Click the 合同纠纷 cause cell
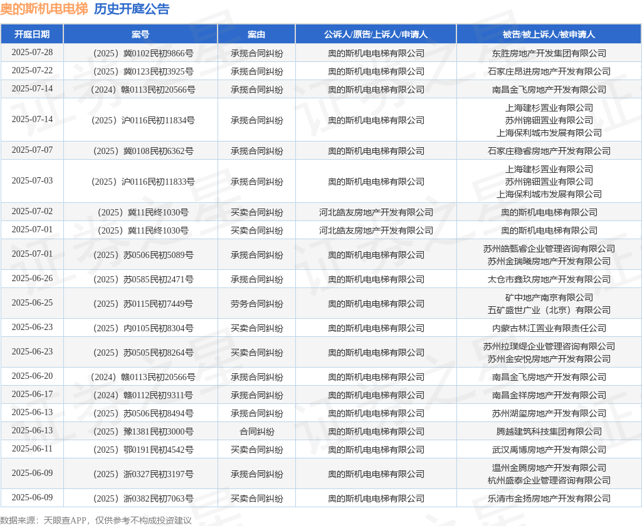The image size is (642, 526). (x=256, y=431)
